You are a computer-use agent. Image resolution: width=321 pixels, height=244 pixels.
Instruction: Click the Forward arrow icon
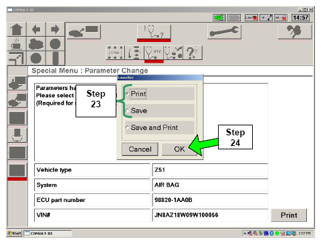coord(55,29)
